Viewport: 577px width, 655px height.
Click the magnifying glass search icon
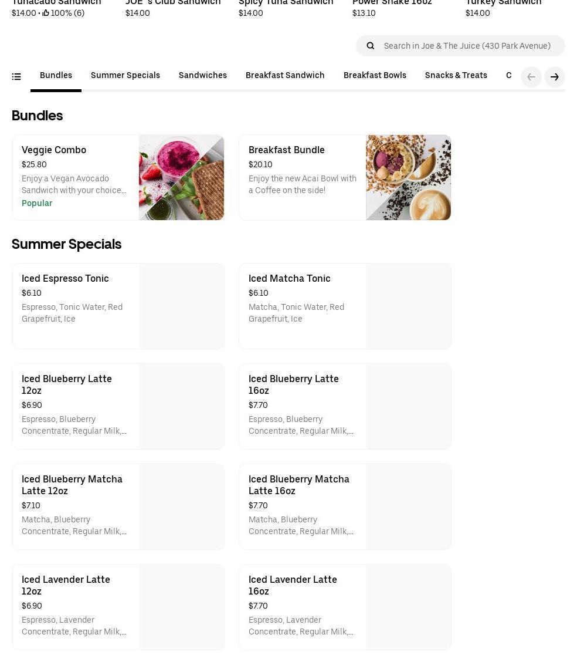click(370, 46)
